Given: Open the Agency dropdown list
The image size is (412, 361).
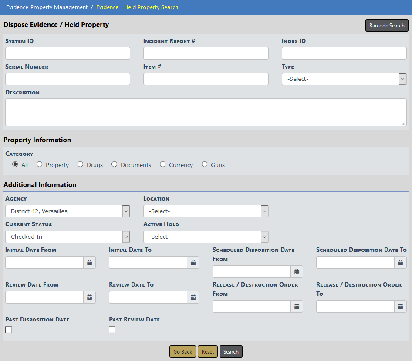Looking at the screenshot, I should click(x=68, y=211).
